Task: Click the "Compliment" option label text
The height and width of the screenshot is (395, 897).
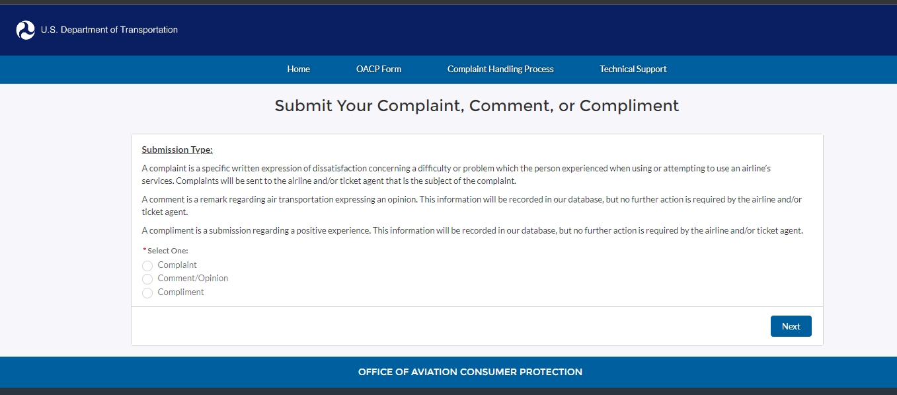Action: tap(181, 292)
